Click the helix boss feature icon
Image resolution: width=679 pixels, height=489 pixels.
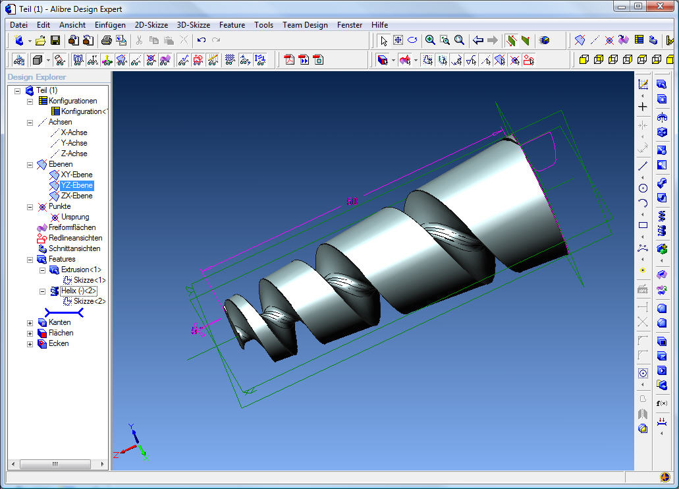coord(662,216)
